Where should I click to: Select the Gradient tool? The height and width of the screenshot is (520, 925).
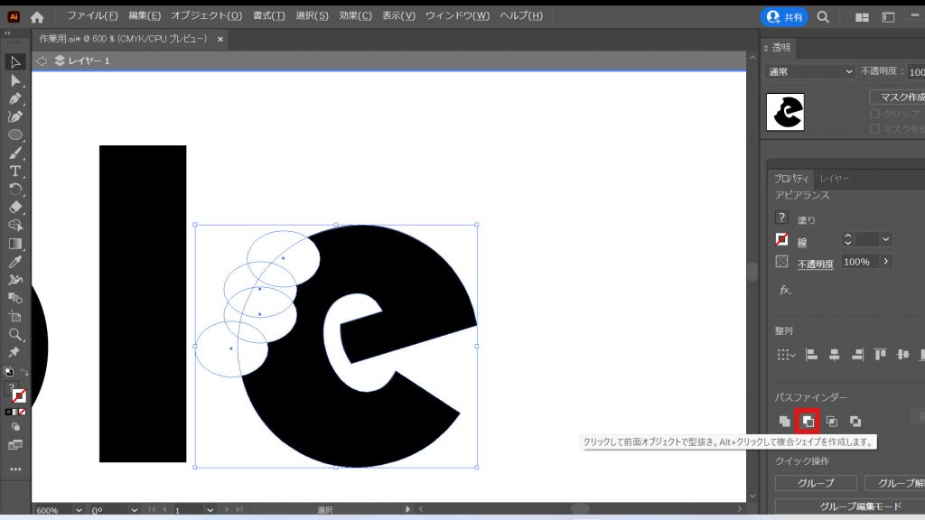[x=15, y=244]
